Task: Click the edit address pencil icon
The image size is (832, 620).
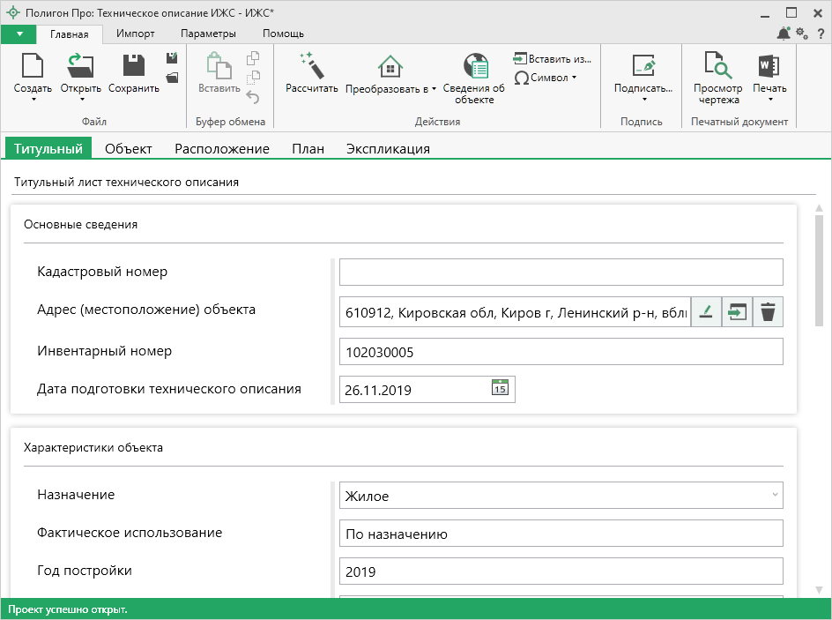Action: tap(705, 312)
